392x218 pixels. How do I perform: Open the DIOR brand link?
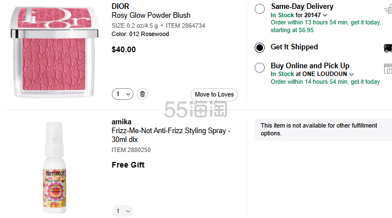coord(120,6)
